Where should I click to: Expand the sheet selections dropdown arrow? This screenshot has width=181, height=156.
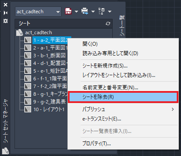pyautogui.click(x=110, y=12)
